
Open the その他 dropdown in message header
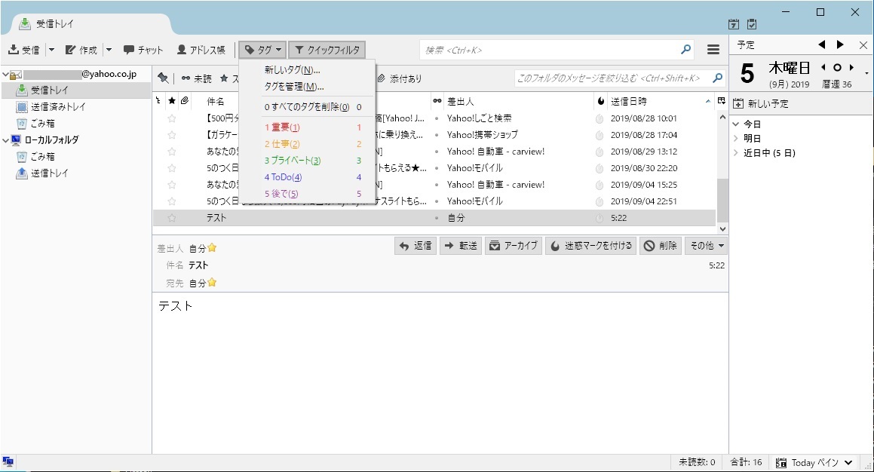tap(706, 246)
